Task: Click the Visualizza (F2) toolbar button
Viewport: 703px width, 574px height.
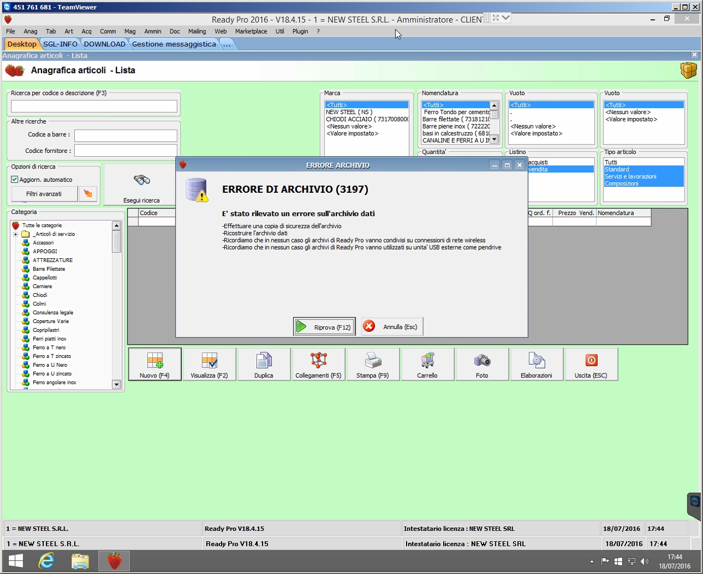Action: (x=209, y=364)
